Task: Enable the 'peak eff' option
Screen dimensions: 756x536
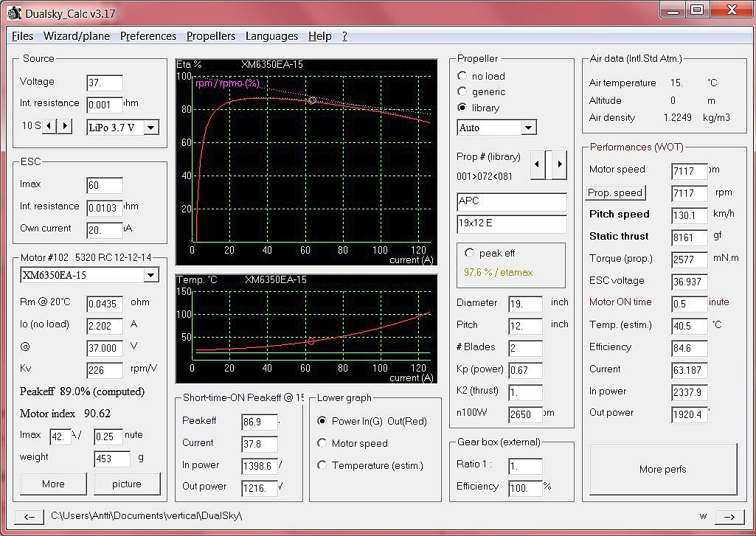Action: coord(469,253)
